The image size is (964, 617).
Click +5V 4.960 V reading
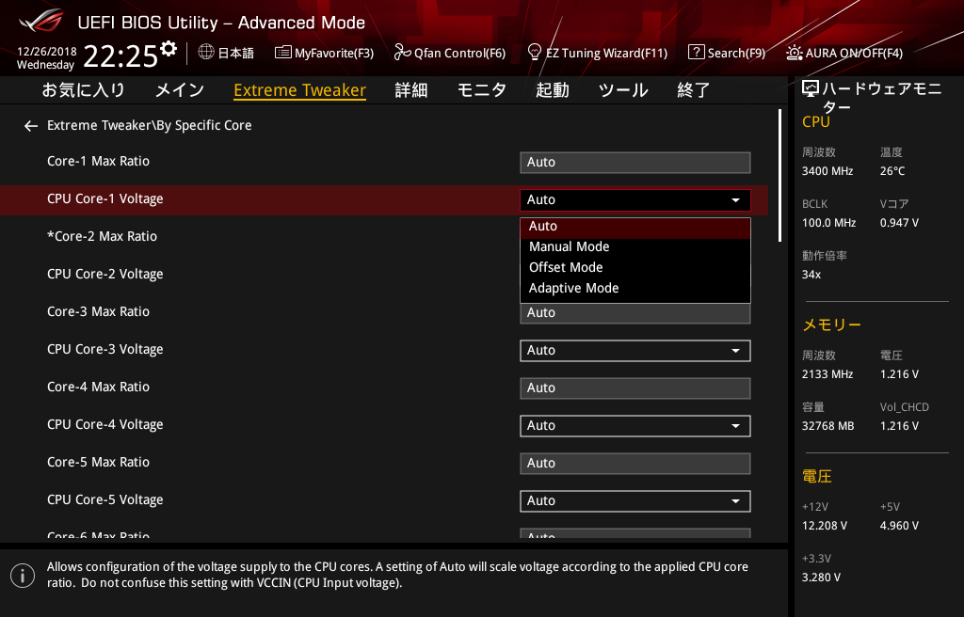[899, 526]
